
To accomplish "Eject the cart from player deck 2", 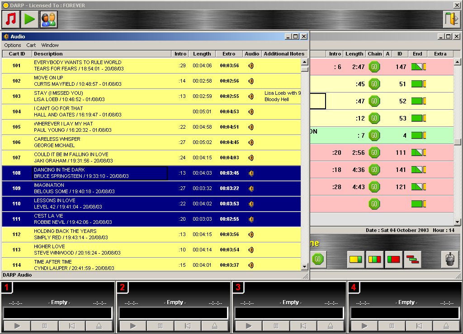I will coord(214,326).
